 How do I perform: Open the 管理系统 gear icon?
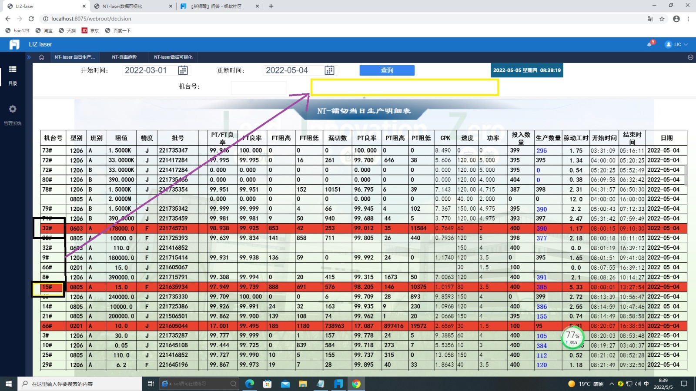pyautogui.click(x=13, y=109)
